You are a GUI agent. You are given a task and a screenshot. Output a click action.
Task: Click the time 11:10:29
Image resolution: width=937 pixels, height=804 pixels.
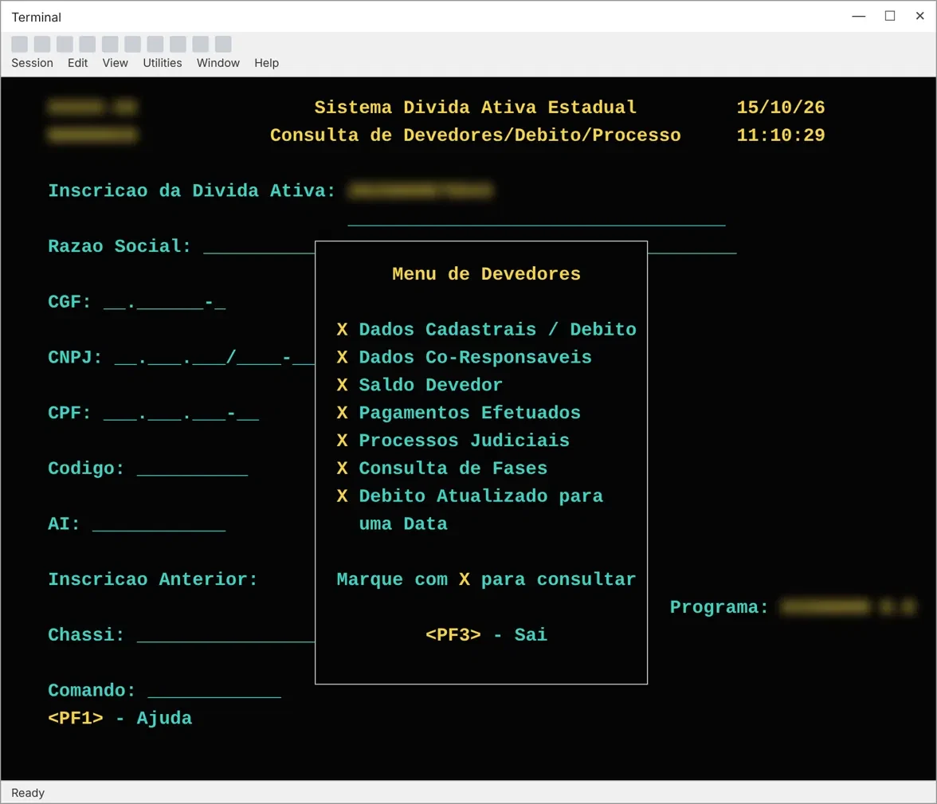click(x=781, y=135)
